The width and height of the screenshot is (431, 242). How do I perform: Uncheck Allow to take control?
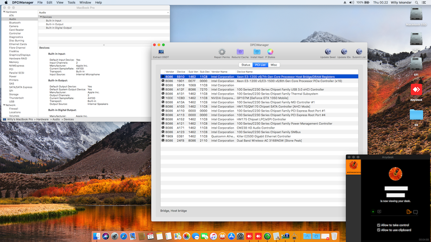(378, 225)
